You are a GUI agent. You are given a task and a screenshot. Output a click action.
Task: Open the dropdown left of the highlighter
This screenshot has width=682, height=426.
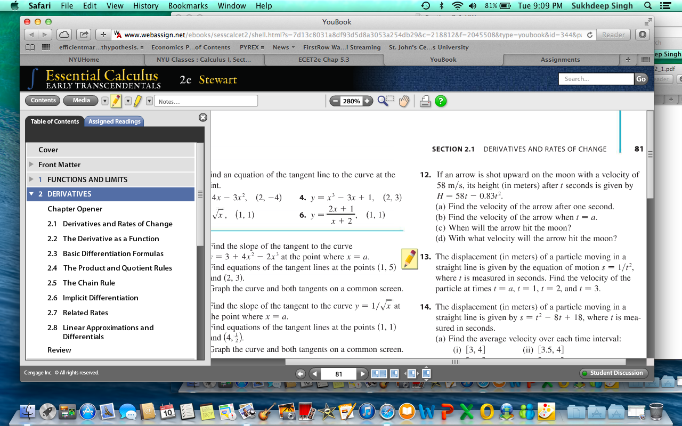(127, 101)
